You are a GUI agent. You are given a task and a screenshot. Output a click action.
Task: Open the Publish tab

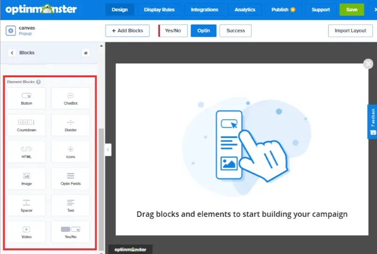pos(283,9)
